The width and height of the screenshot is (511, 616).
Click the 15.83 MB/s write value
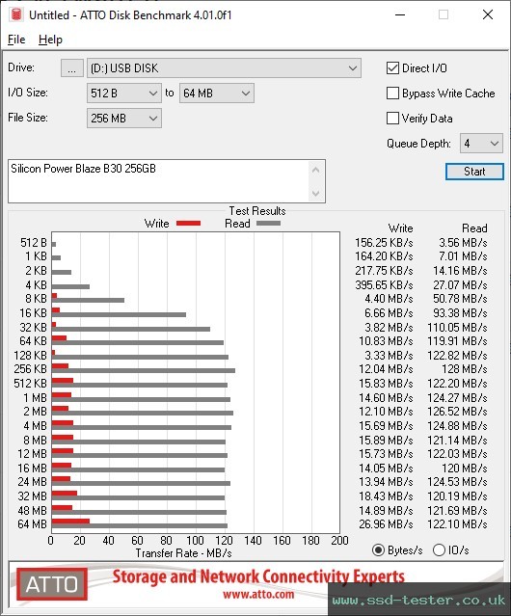click(386, 384)
